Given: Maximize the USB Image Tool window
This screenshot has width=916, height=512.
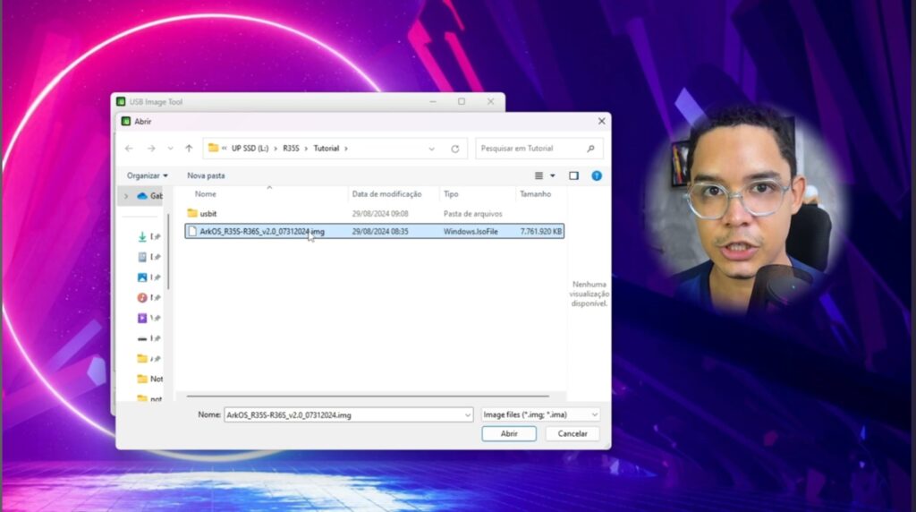Looking at the screenshot, I should [462, 102].
